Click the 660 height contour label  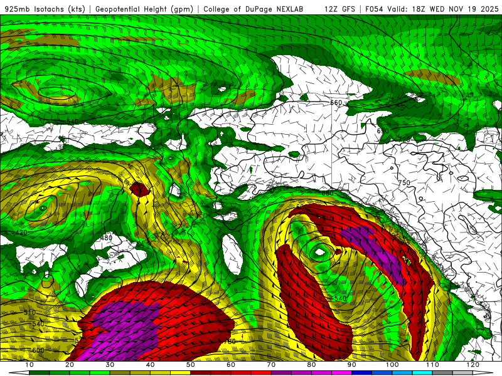[336, 103]
